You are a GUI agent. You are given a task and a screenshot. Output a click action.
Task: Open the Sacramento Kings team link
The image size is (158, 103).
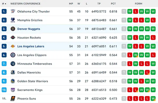pos(30,90)
